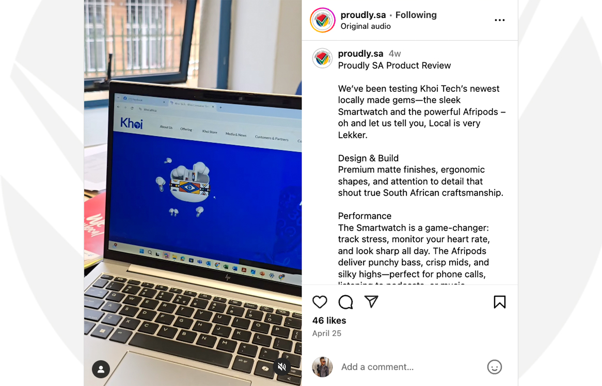Like the post with heart icon
The image size is (602, 386).
[x=320, y=302]
